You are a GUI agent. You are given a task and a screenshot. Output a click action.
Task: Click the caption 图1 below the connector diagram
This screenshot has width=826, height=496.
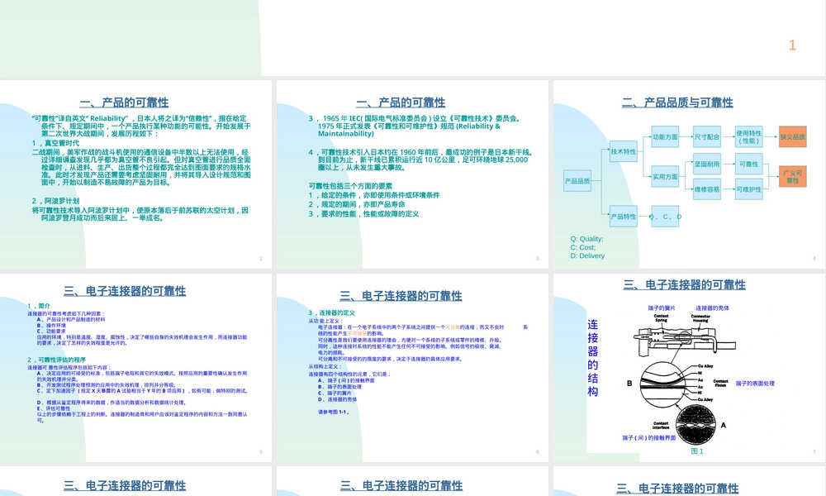(697, 451)
